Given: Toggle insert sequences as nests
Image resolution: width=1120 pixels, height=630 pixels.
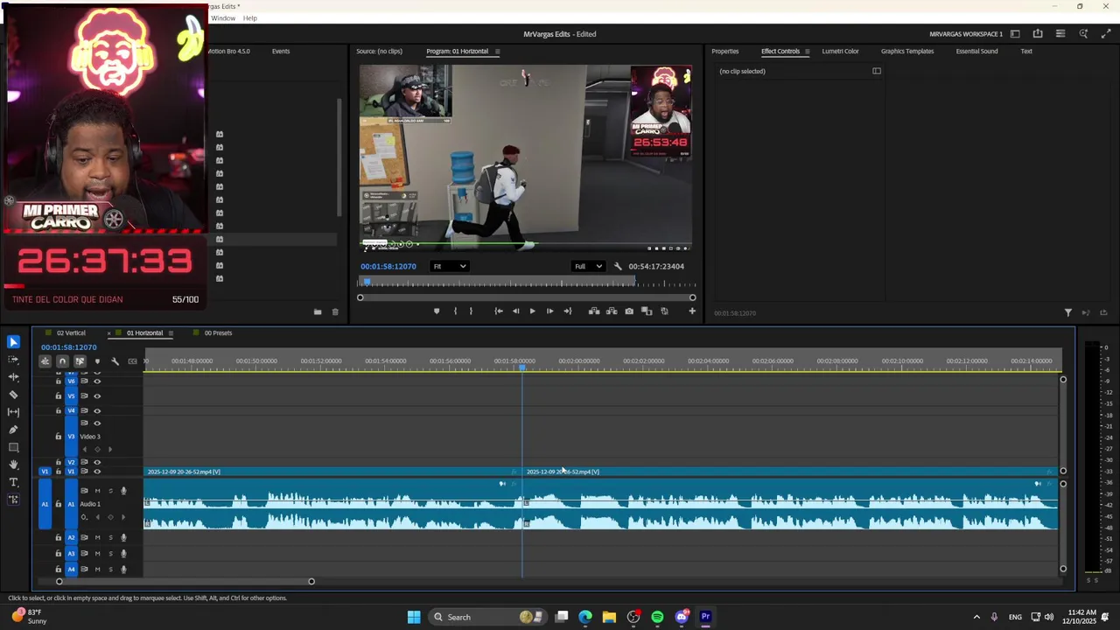Looking at the screenshot, I should pyautogui.click(x=45, y=361).
